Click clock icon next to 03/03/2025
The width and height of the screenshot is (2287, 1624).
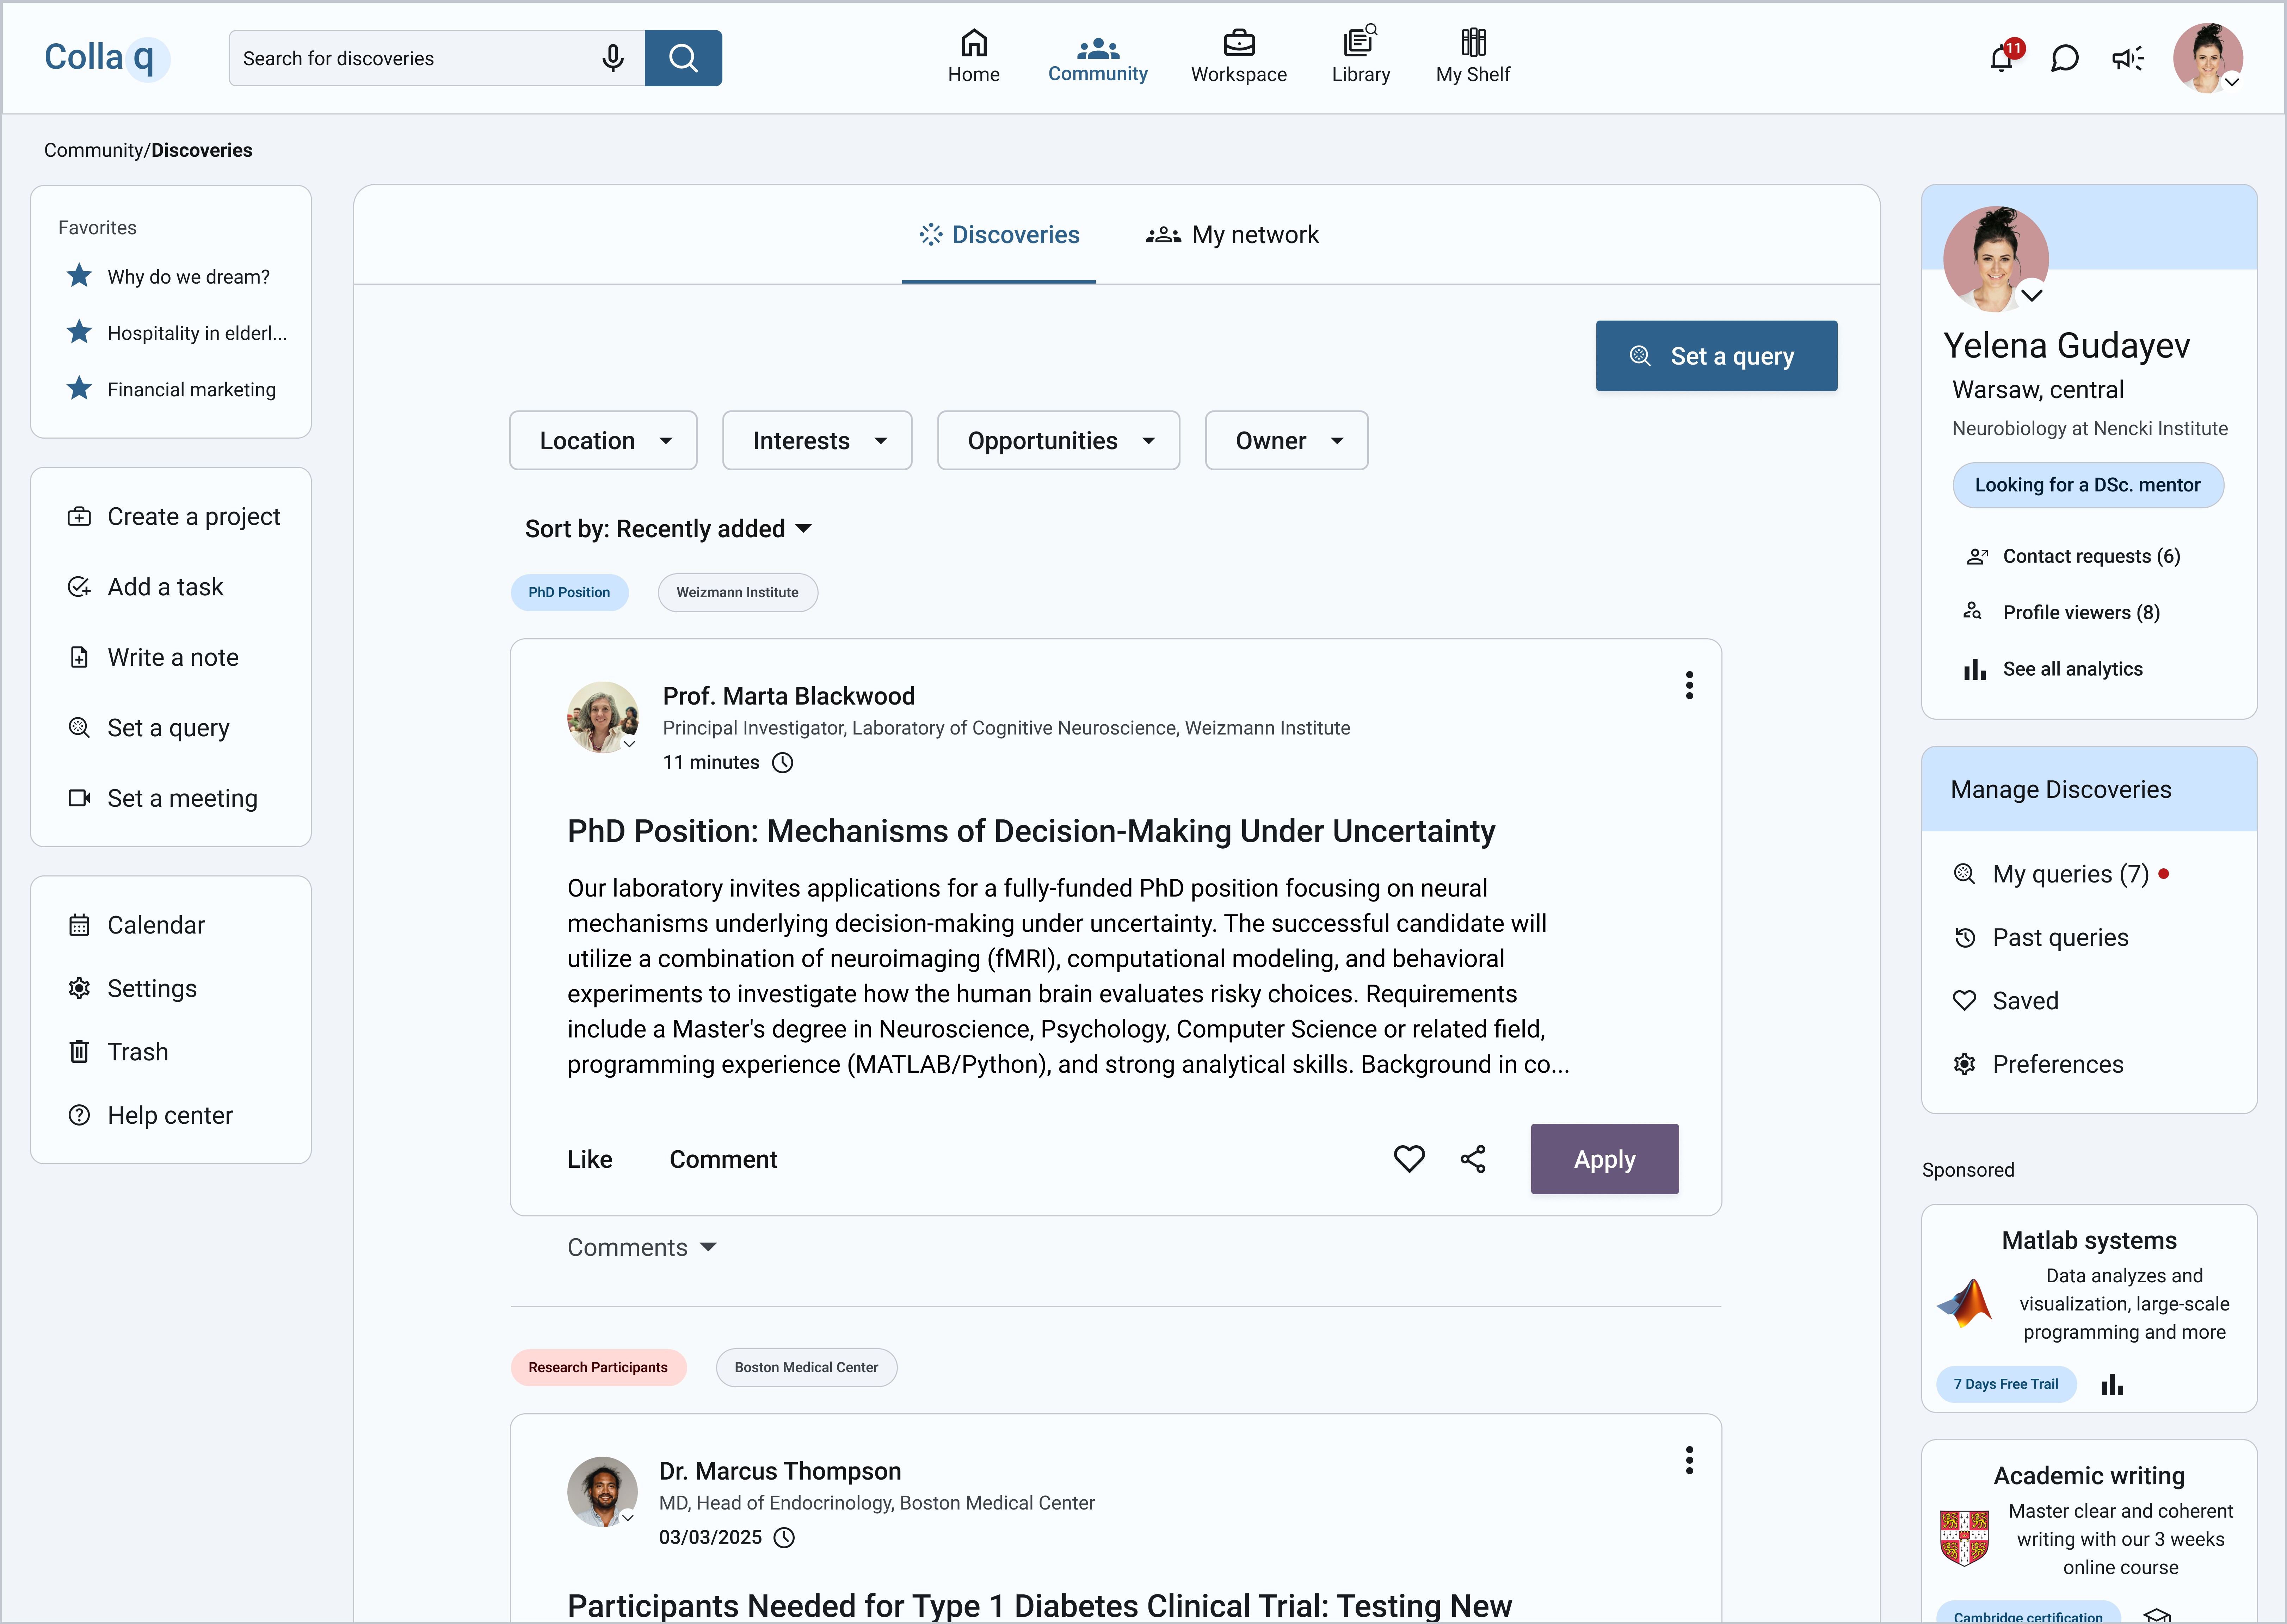784,1538
